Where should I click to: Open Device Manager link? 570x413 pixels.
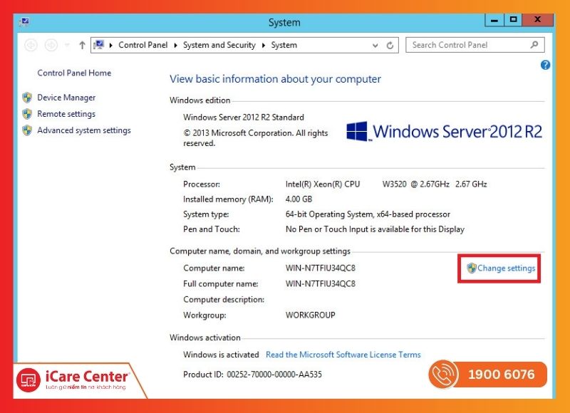66,98
